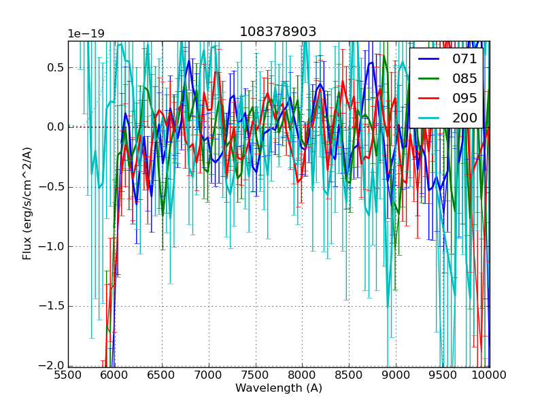This screenshot has height=408, width=544.
Task: Click the plot title 108378903
Action: click(x=278, y=32)
